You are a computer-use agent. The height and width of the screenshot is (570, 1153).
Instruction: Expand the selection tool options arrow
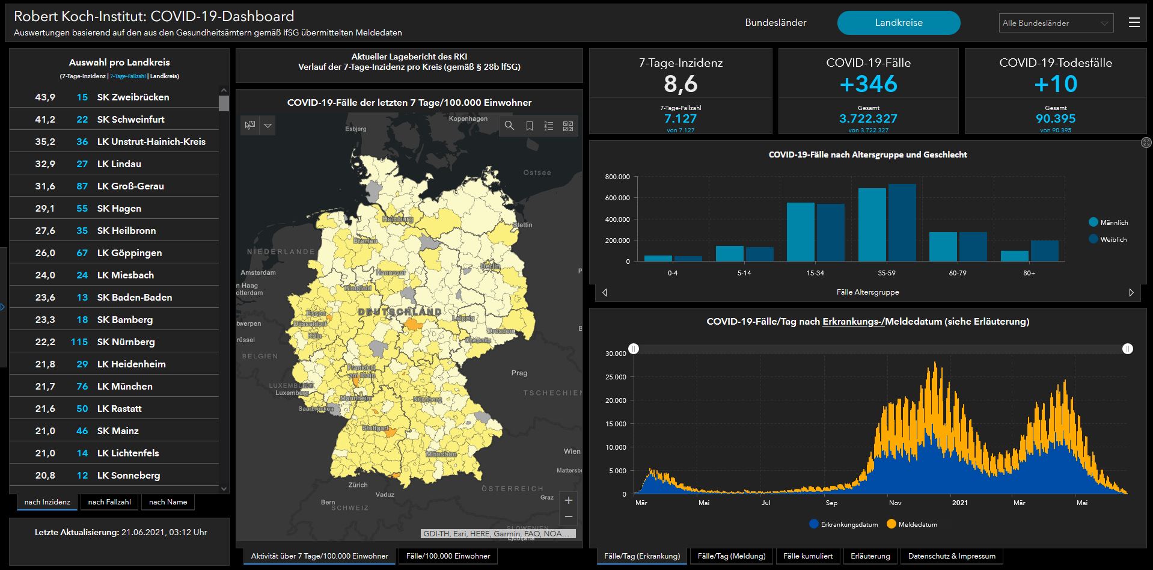[268, 126]
